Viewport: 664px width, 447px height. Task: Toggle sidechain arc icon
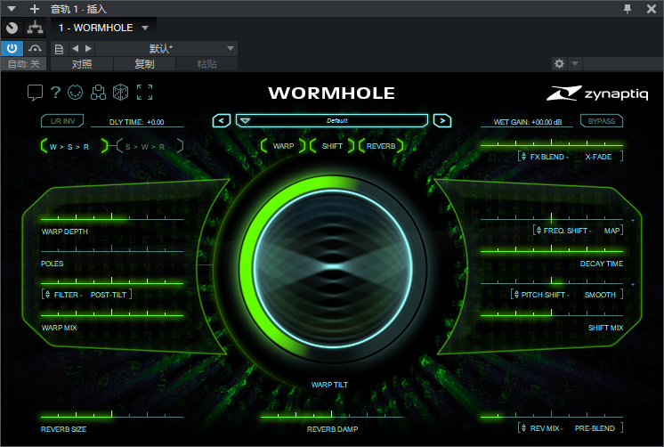coord(35,49)
